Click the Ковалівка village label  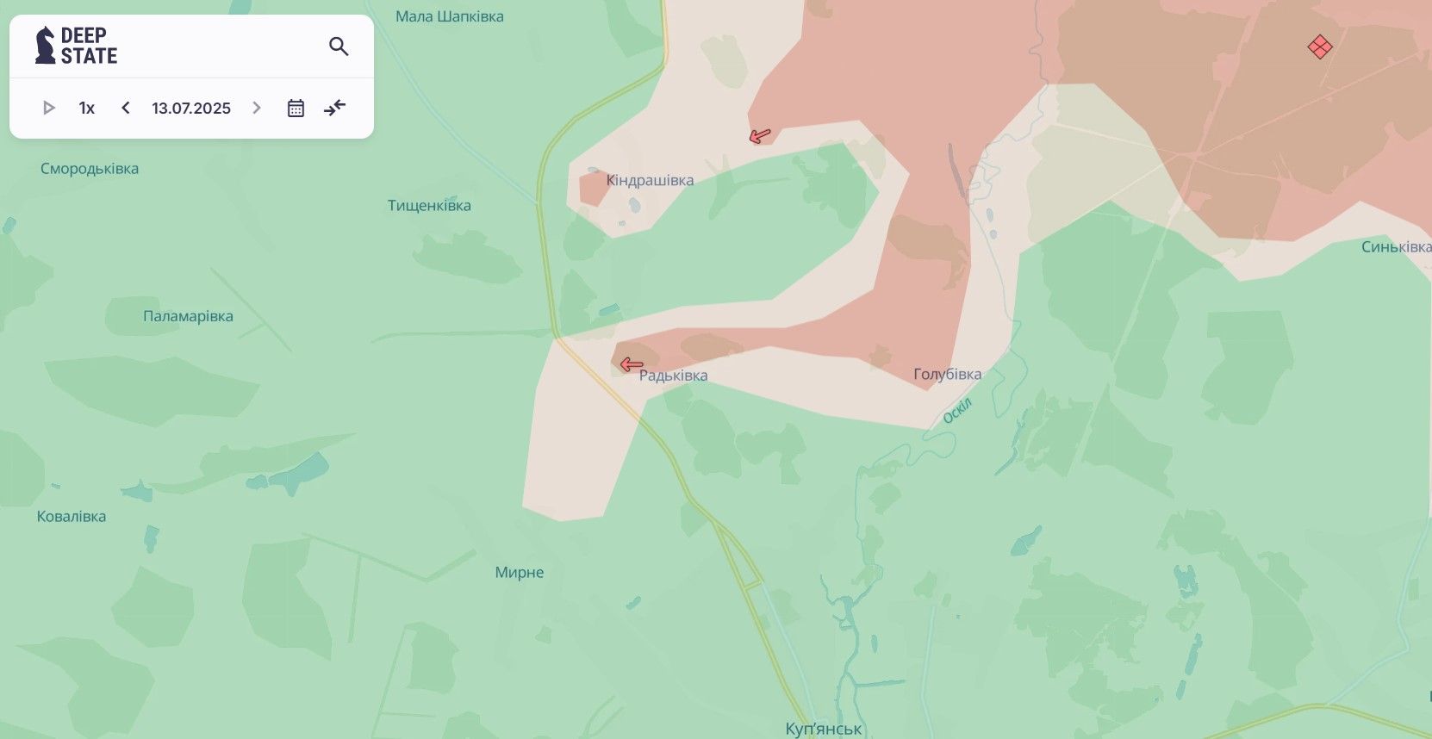tap(72, 517)
